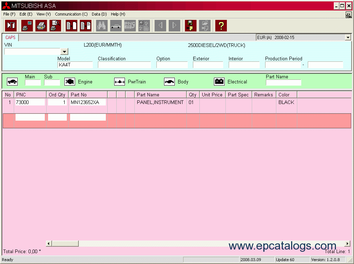Click the greyed PNC toolbar icon
The image size is (354, 264).
coord(130,26)
